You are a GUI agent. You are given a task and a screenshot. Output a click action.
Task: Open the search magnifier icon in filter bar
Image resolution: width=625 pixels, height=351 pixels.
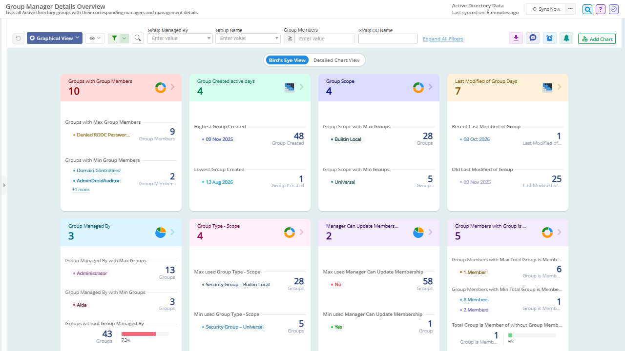coord(138,38)
